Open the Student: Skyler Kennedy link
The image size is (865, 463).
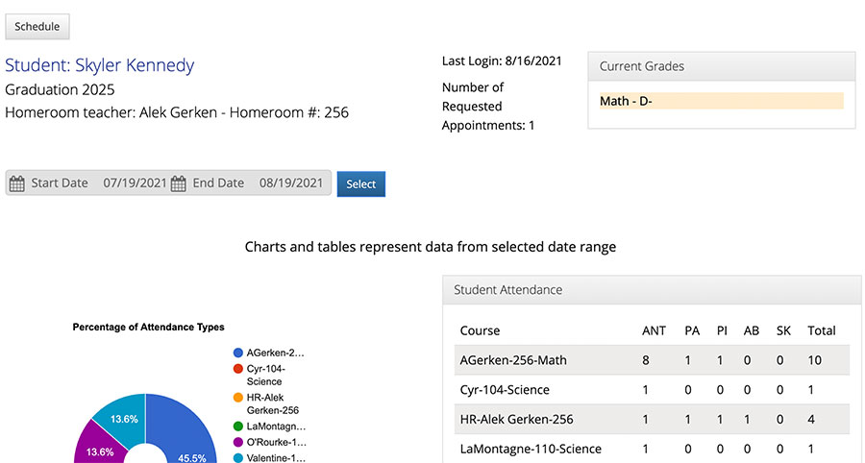click(100, 65)
